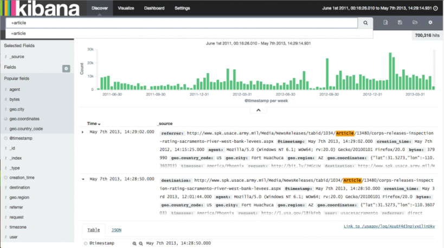Toggle the geo.coordinates field in sidebar
This screenshot has width=444, height=248.
pyautogui.click(x=24, y=119)
